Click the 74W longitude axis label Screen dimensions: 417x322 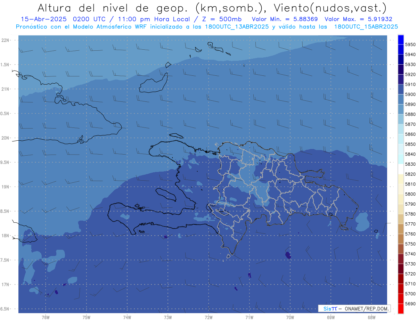point(127,317)
